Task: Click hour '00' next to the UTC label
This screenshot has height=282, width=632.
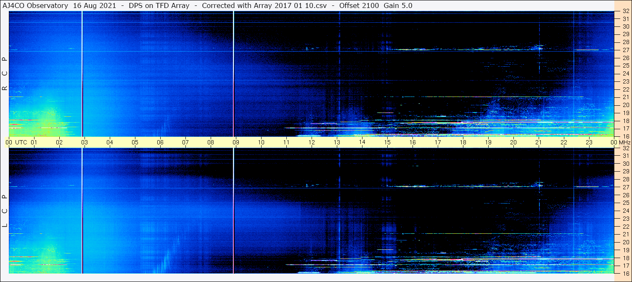Action: pos(9,142)
